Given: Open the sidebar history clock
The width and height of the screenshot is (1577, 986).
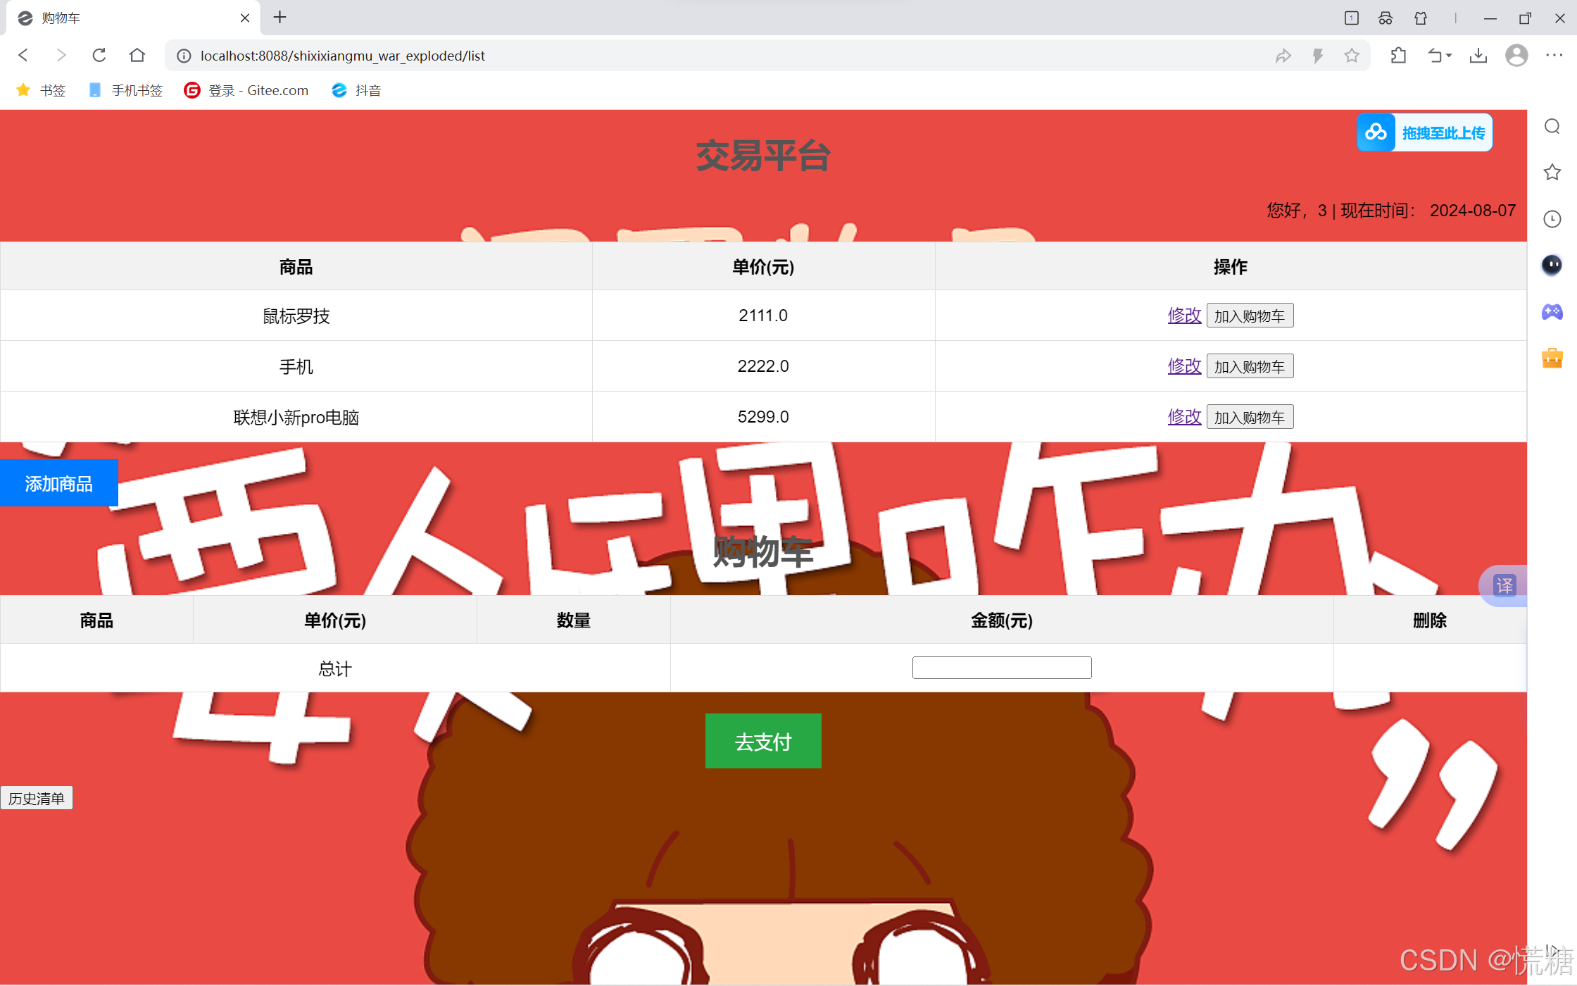Looking at the screenshot, I should pos(1552,219).
